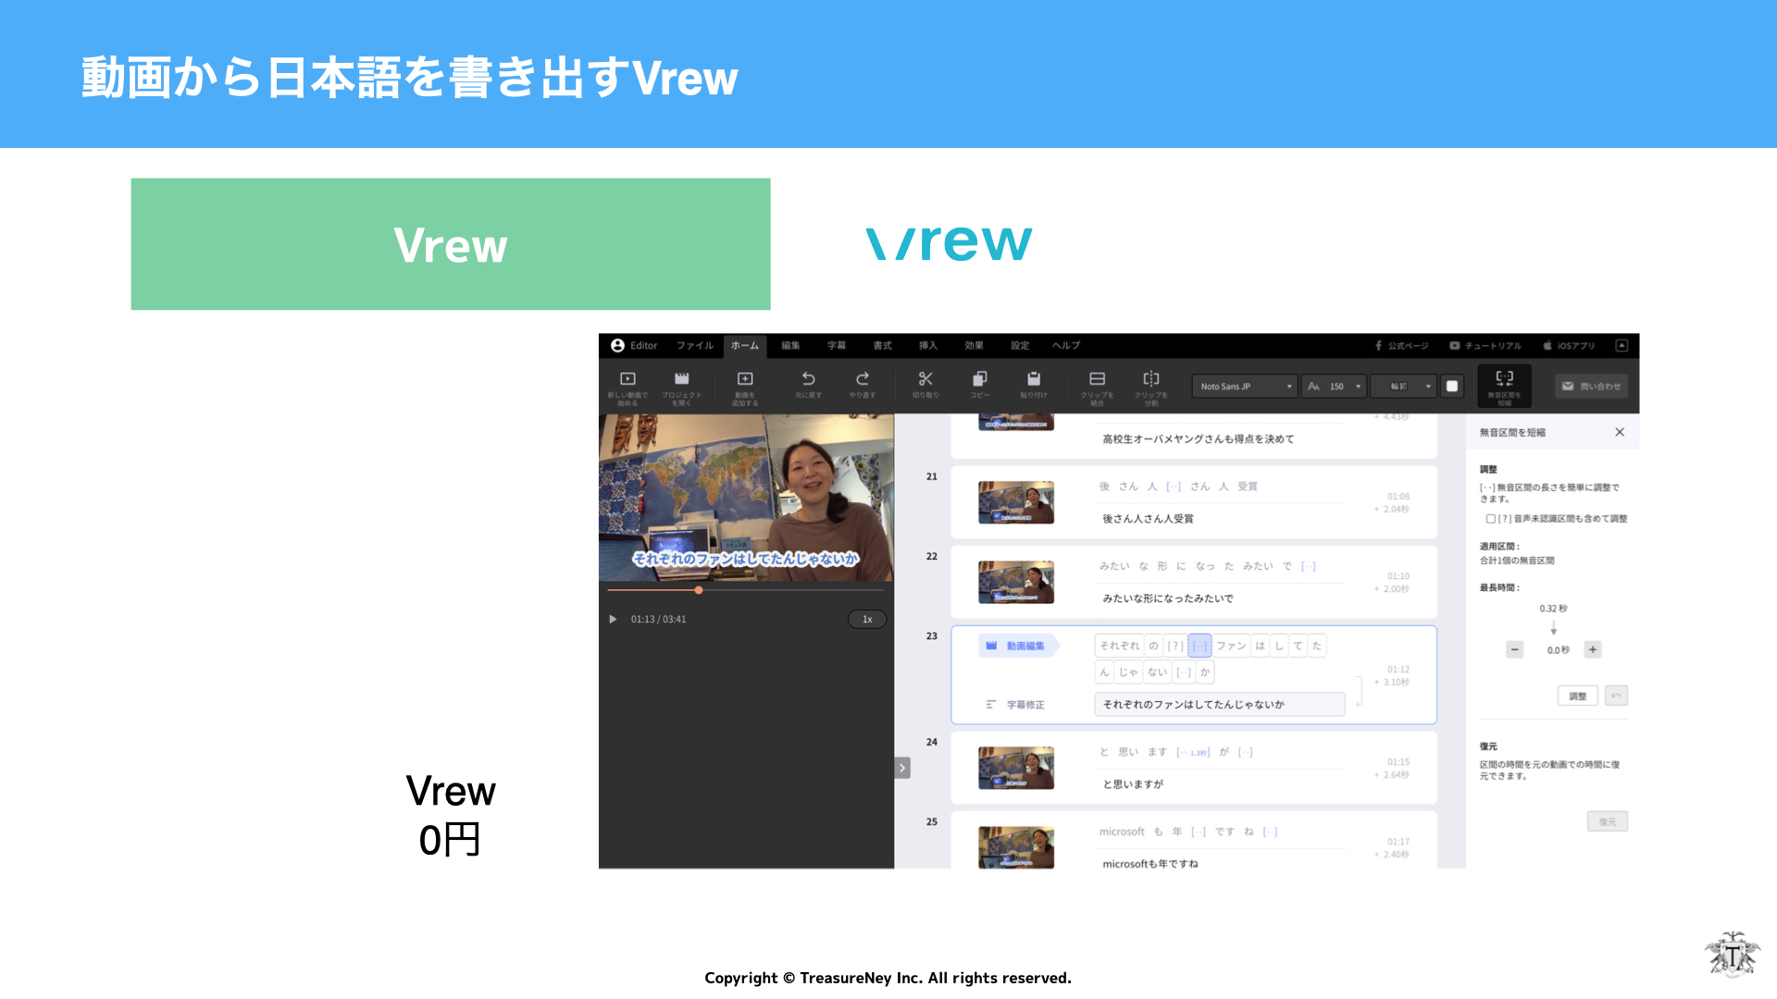Viewport: 1777px width, 999px height.
Task: Click the collapse-ribbon icon at menu bar right
Action: click(1622, 346)
